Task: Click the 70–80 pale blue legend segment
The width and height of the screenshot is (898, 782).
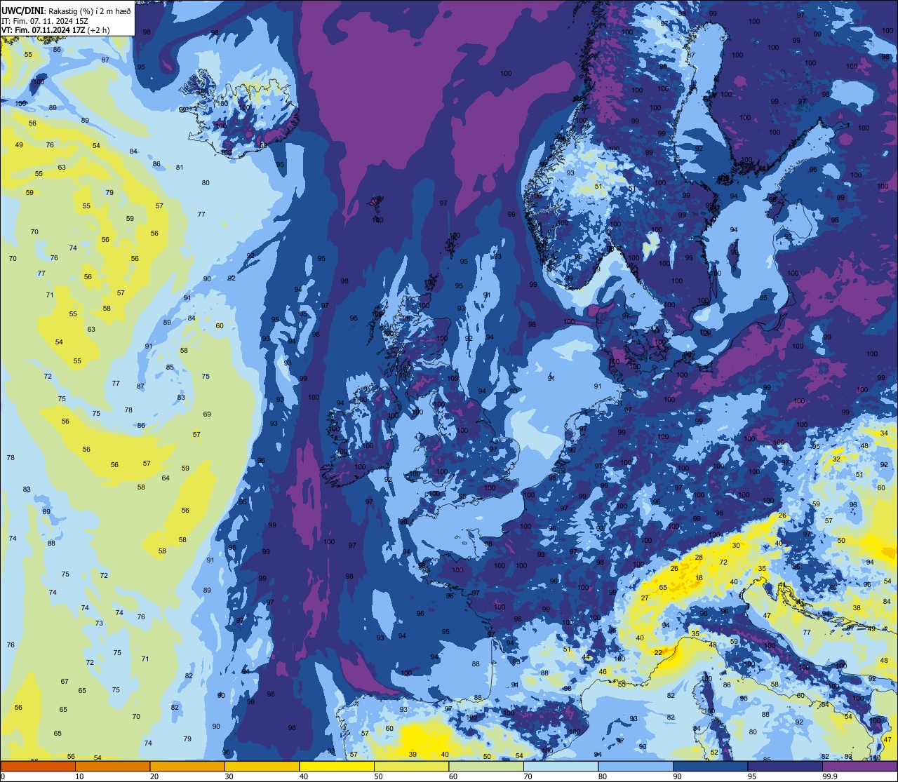Action: tap(561, 766)
